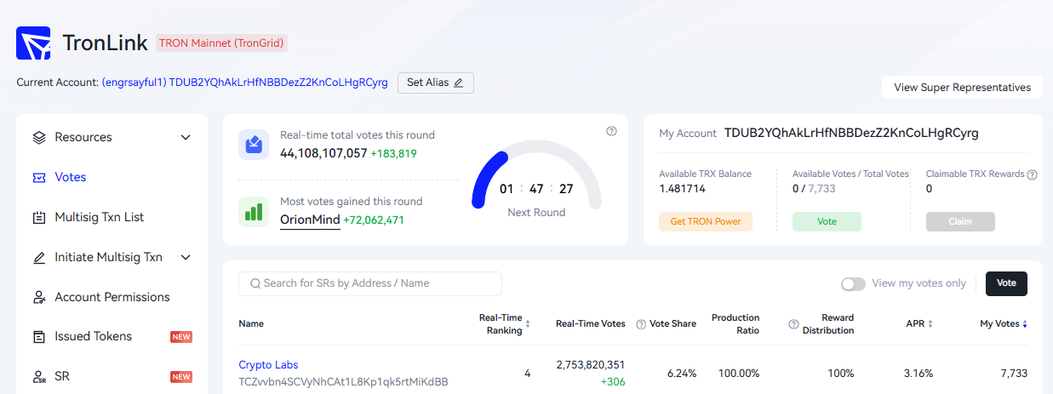Sort the table by APR
Image resolution: width=1053 pixels, height=394 pixels.
930,324
